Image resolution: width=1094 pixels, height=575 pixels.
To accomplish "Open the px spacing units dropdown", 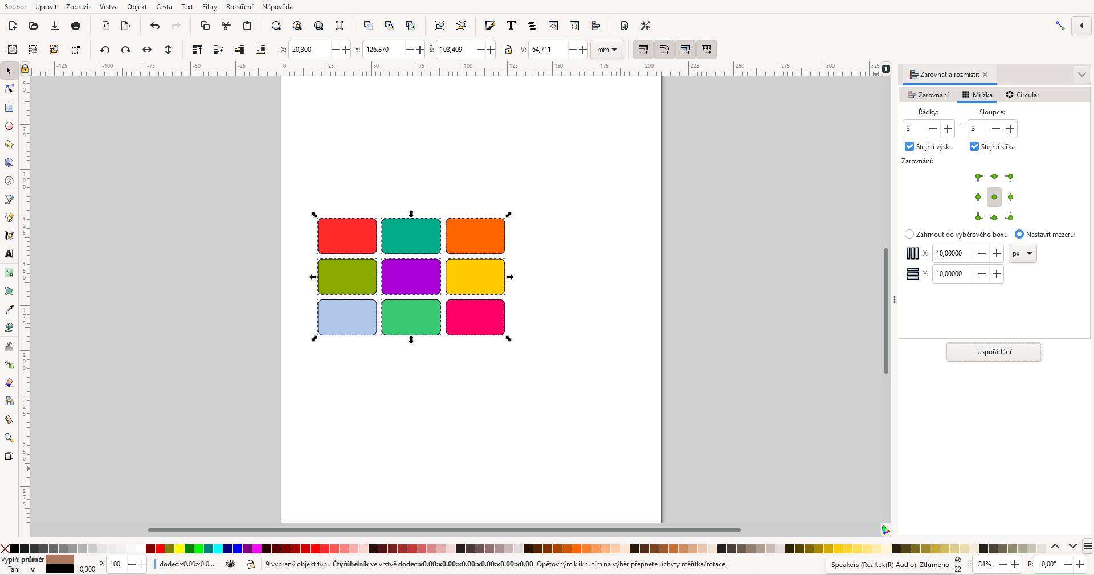I will (x=1022, y=253).
